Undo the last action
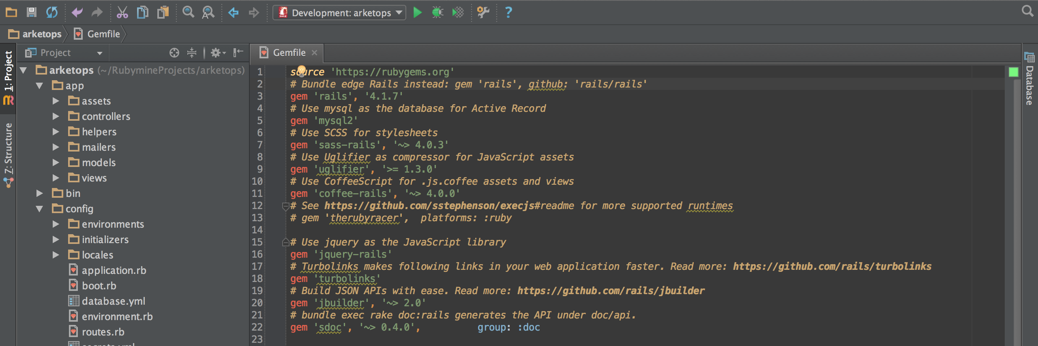1038x346 pixels. [77, 13]
